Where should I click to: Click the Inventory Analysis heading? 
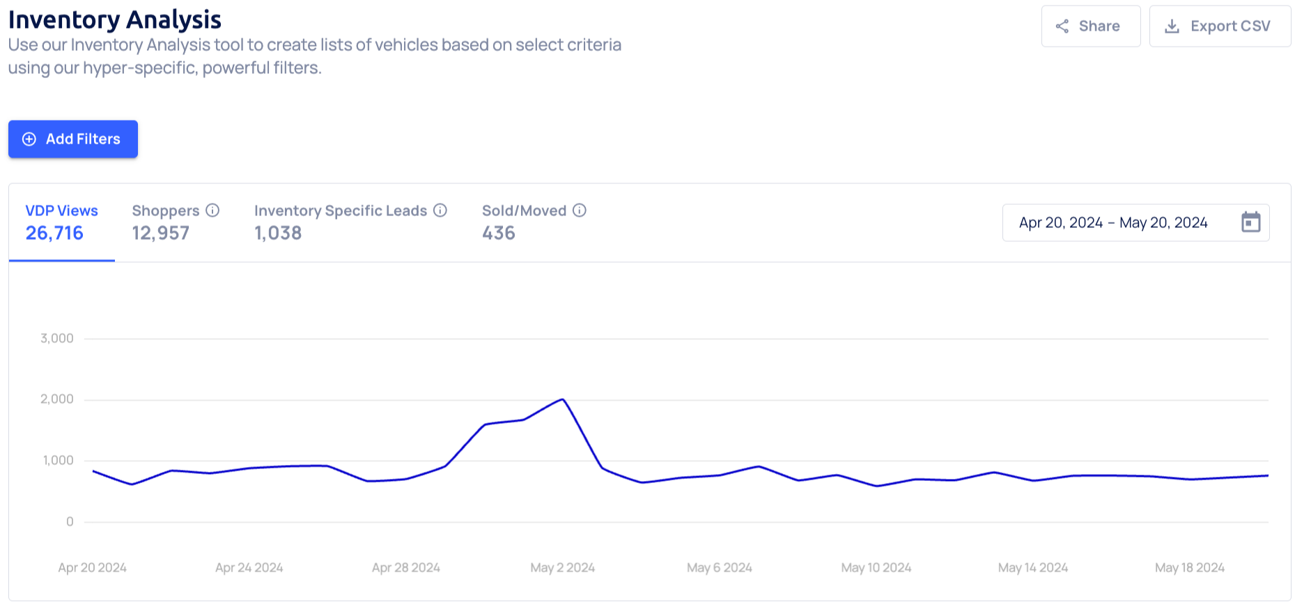pos(115,20)
